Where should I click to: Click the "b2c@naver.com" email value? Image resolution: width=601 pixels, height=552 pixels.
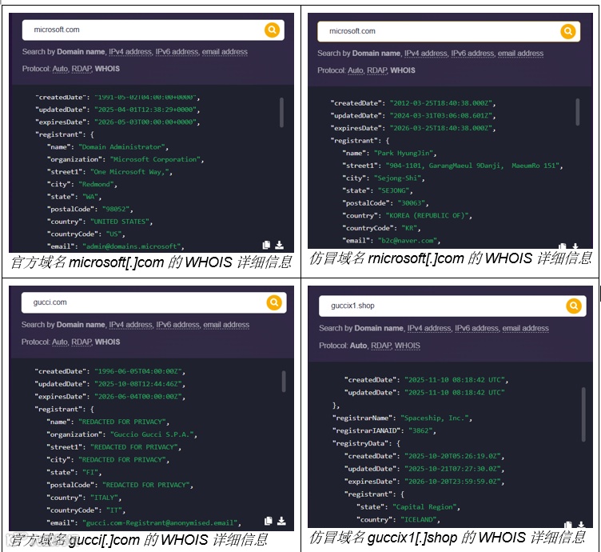pyautogui.click(x=408, y=241)
